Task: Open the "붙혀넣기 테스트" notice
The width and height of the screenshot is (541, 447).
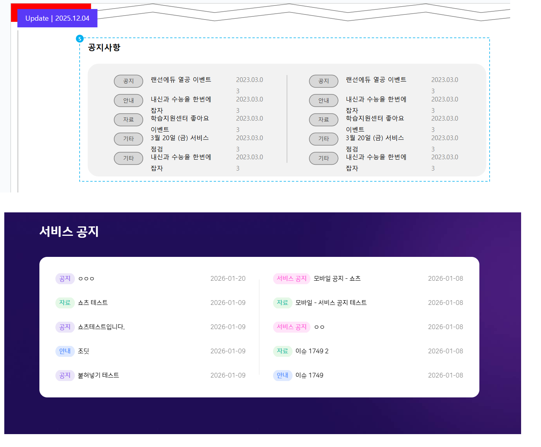Action: [x=98, y=375]
